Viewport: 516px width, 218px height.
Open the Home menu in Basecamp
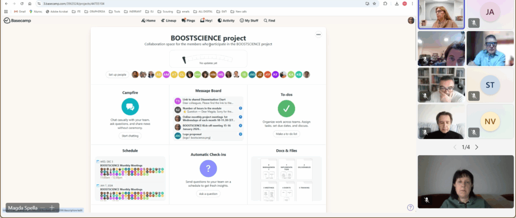[148, 21]
